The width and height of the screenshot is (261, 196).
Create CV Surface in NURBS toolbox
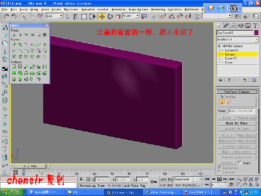point(14,67)
